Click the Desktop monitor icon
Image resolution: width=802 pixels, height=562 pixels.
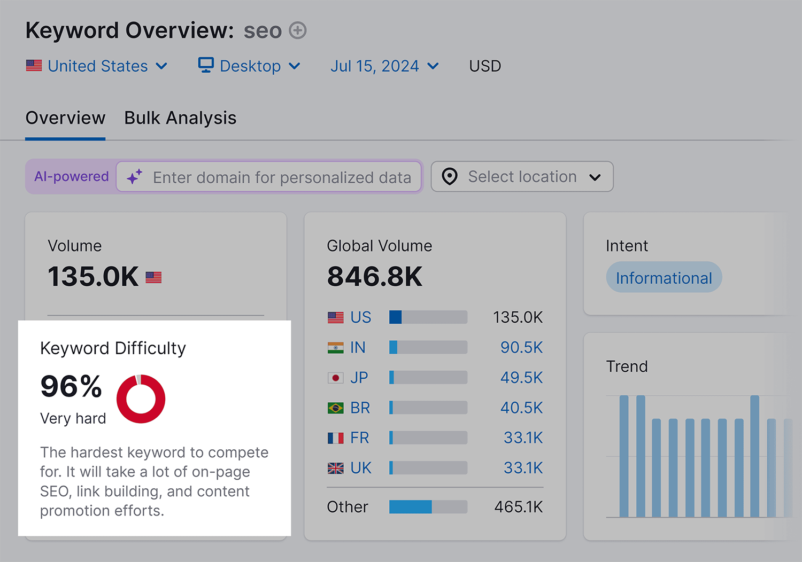[206, 65]
